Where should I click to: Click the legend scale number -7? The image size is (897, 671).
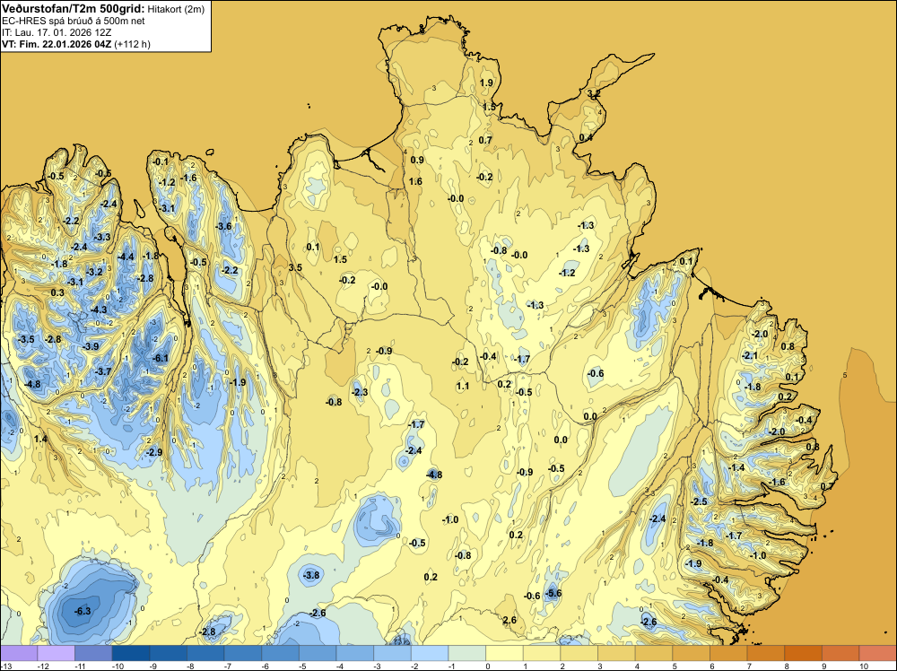(x=230, y=666)
